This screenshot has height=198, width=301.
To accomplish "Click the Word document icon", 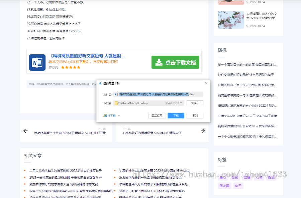I will [x=37, y=62].
